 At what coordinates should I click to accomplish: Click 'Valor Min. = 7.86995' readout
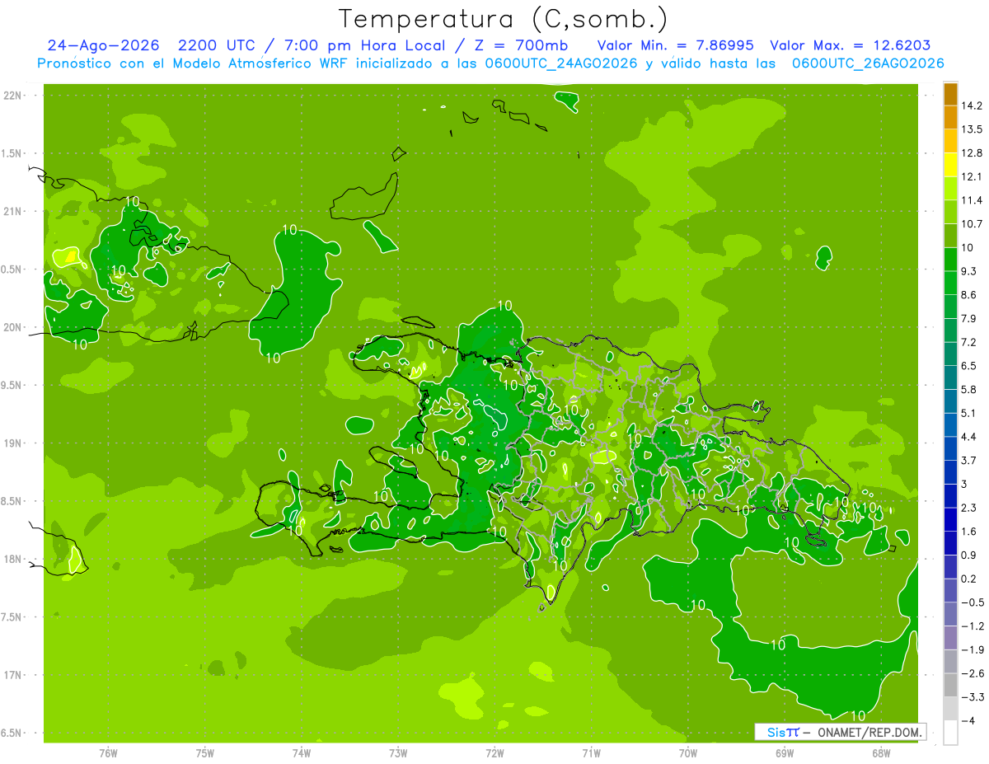pyautogui.click(x=676, y=45)
